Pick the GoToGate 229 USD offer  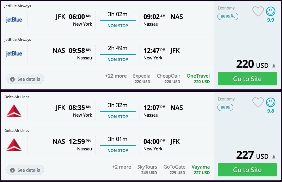tap(174, 170)
